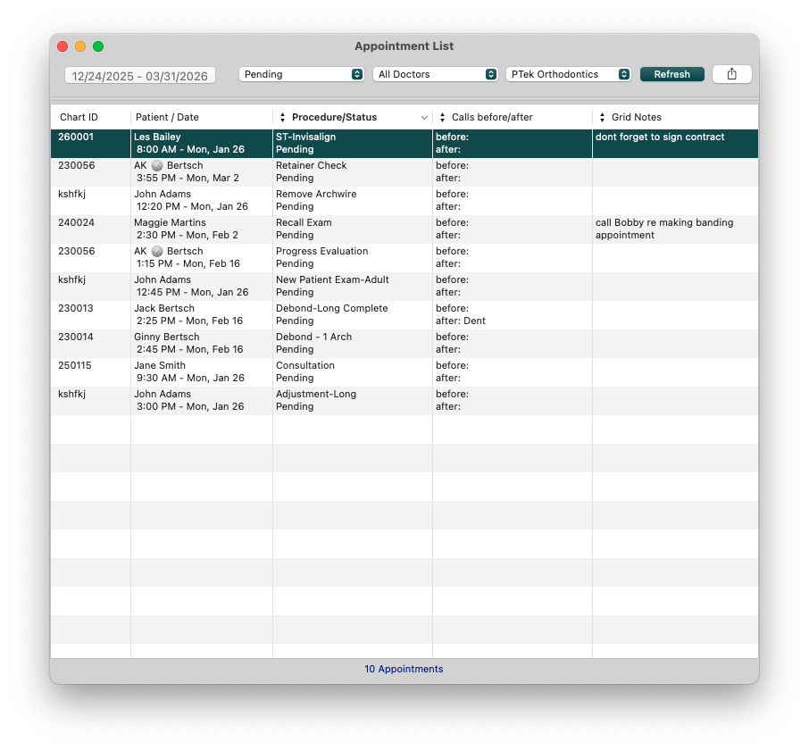Click John Adams 12:45 PM appointment
The height and width of the screenshot is (750, 809).
(x=202, y=286)
